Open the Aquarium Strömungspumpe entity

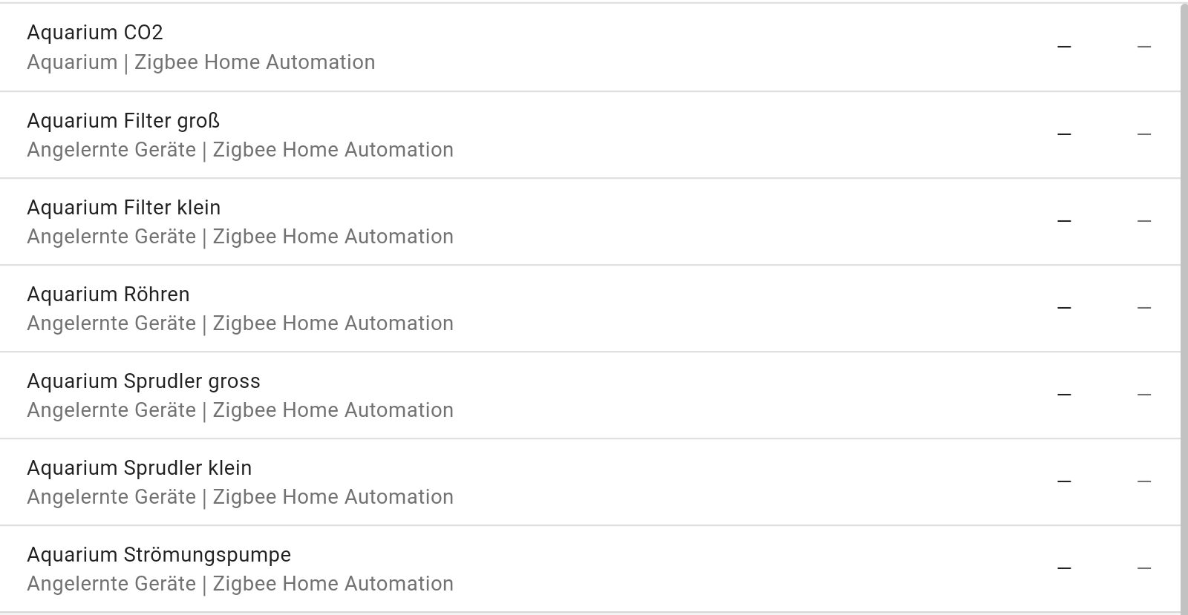[x=590, y=569]
